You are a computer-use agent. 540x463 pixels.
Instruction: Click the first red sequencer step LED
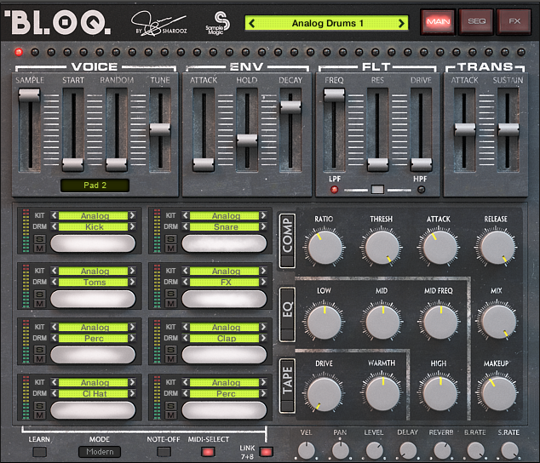pyautogui.click(x=19, y=52)
